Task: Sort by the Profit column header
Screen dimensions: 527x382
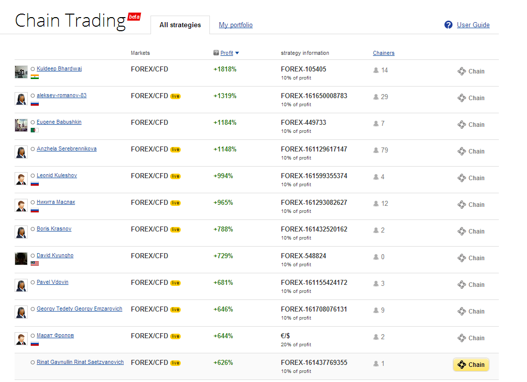Action: (x=227, y=53)
